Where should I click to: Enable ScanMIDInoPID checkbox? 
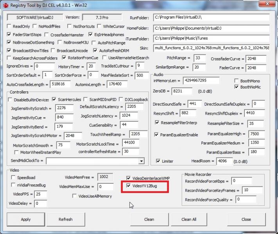[86, 99]
